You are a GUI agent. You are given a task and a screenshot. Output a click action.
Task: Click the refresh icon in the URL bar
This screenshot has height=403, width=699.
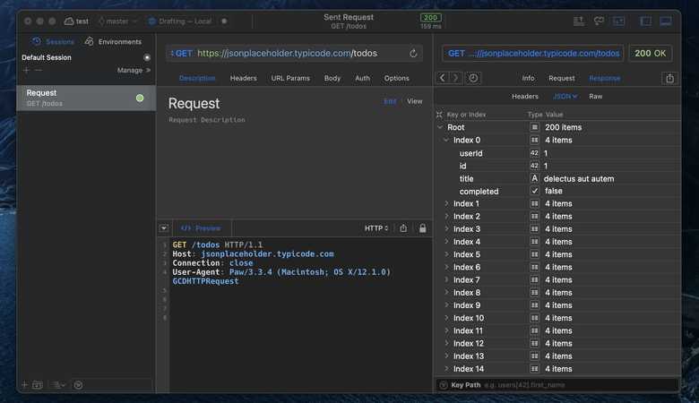[413, 54]
